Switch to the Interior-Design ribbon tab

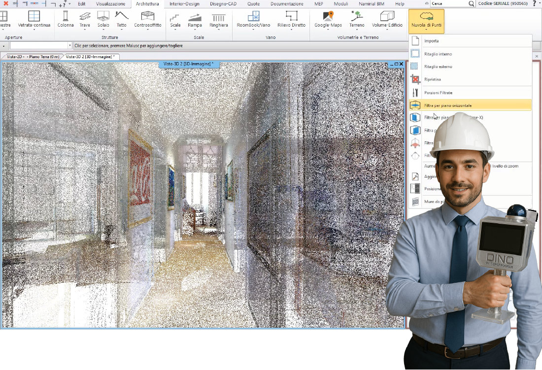click(183, 3)
